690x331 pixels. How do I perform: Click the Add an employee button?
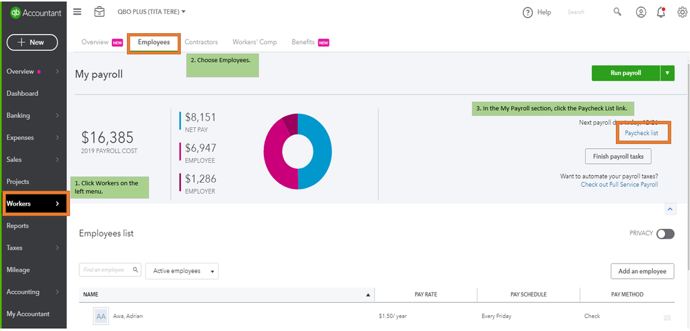pos(642,271)
